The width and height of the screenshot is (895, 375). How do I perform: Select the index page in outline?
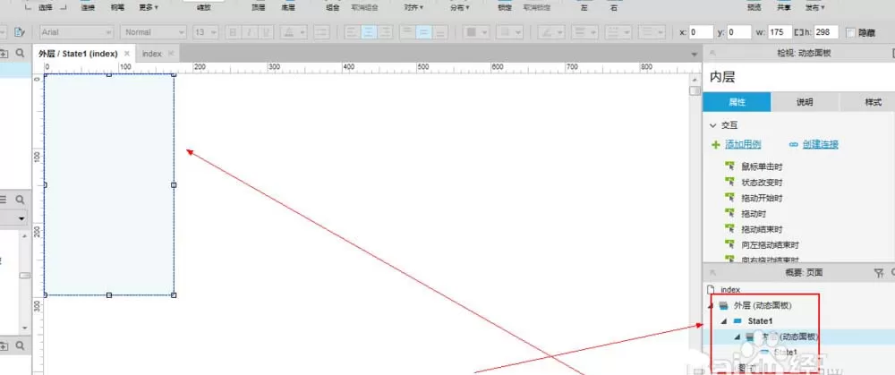point(730,290)
